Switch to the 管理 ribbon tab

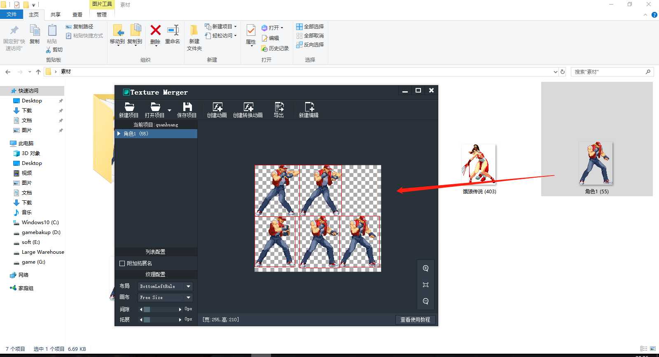102,15
